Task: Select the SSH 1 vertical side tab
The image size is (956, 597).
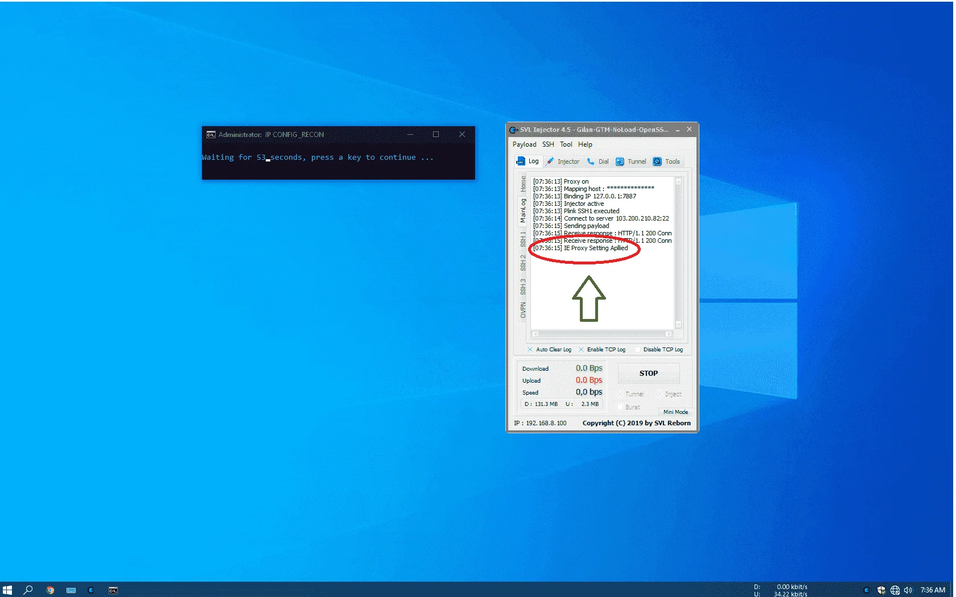Action: (x=523, y=239)
